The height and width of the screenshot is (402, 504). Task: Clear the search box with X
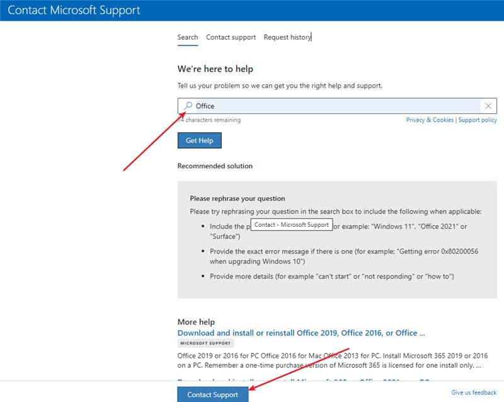click(488, 106)
